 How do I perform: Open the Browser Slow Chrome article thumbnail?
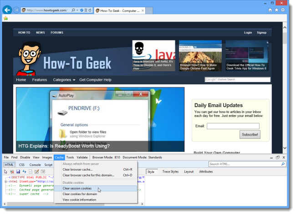[x=200, y=56]
